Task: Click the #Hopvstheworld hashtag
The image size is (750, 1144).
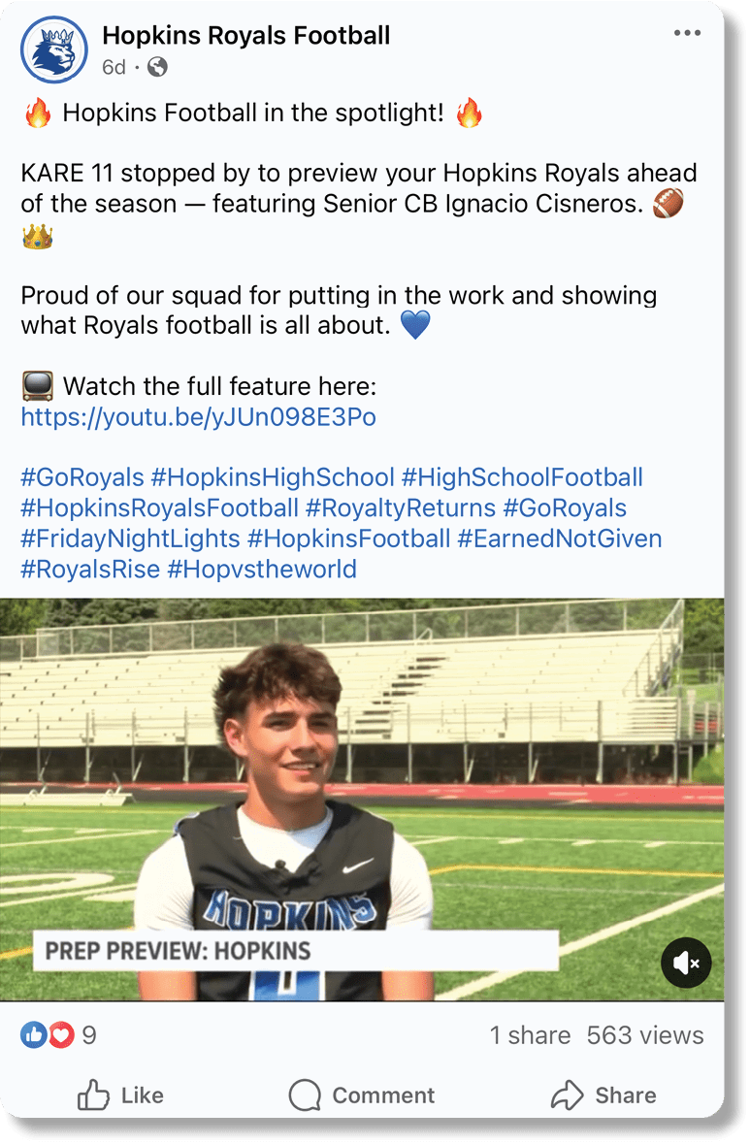Action: click(x=262, y=569)
